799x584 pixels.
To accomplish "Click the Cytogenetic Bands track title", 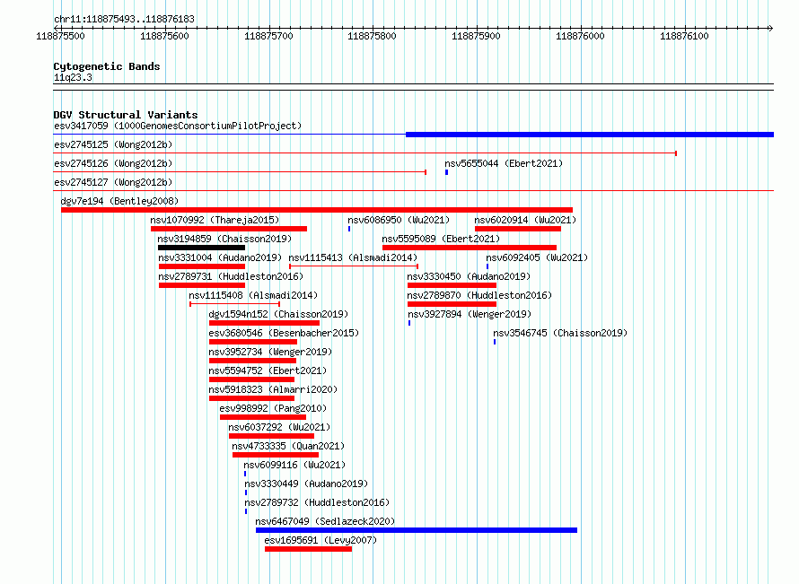I will coord(107,66).
